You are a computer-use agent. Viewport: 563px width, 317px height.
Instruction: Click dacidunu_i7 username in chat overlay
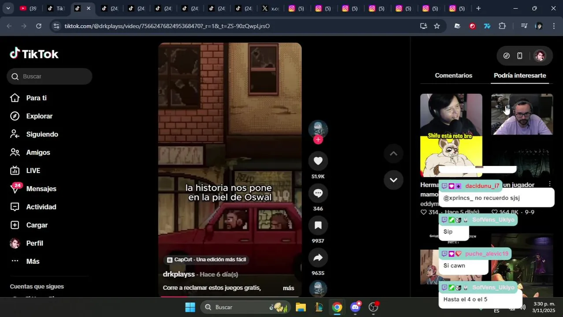[x=482, y=186]
